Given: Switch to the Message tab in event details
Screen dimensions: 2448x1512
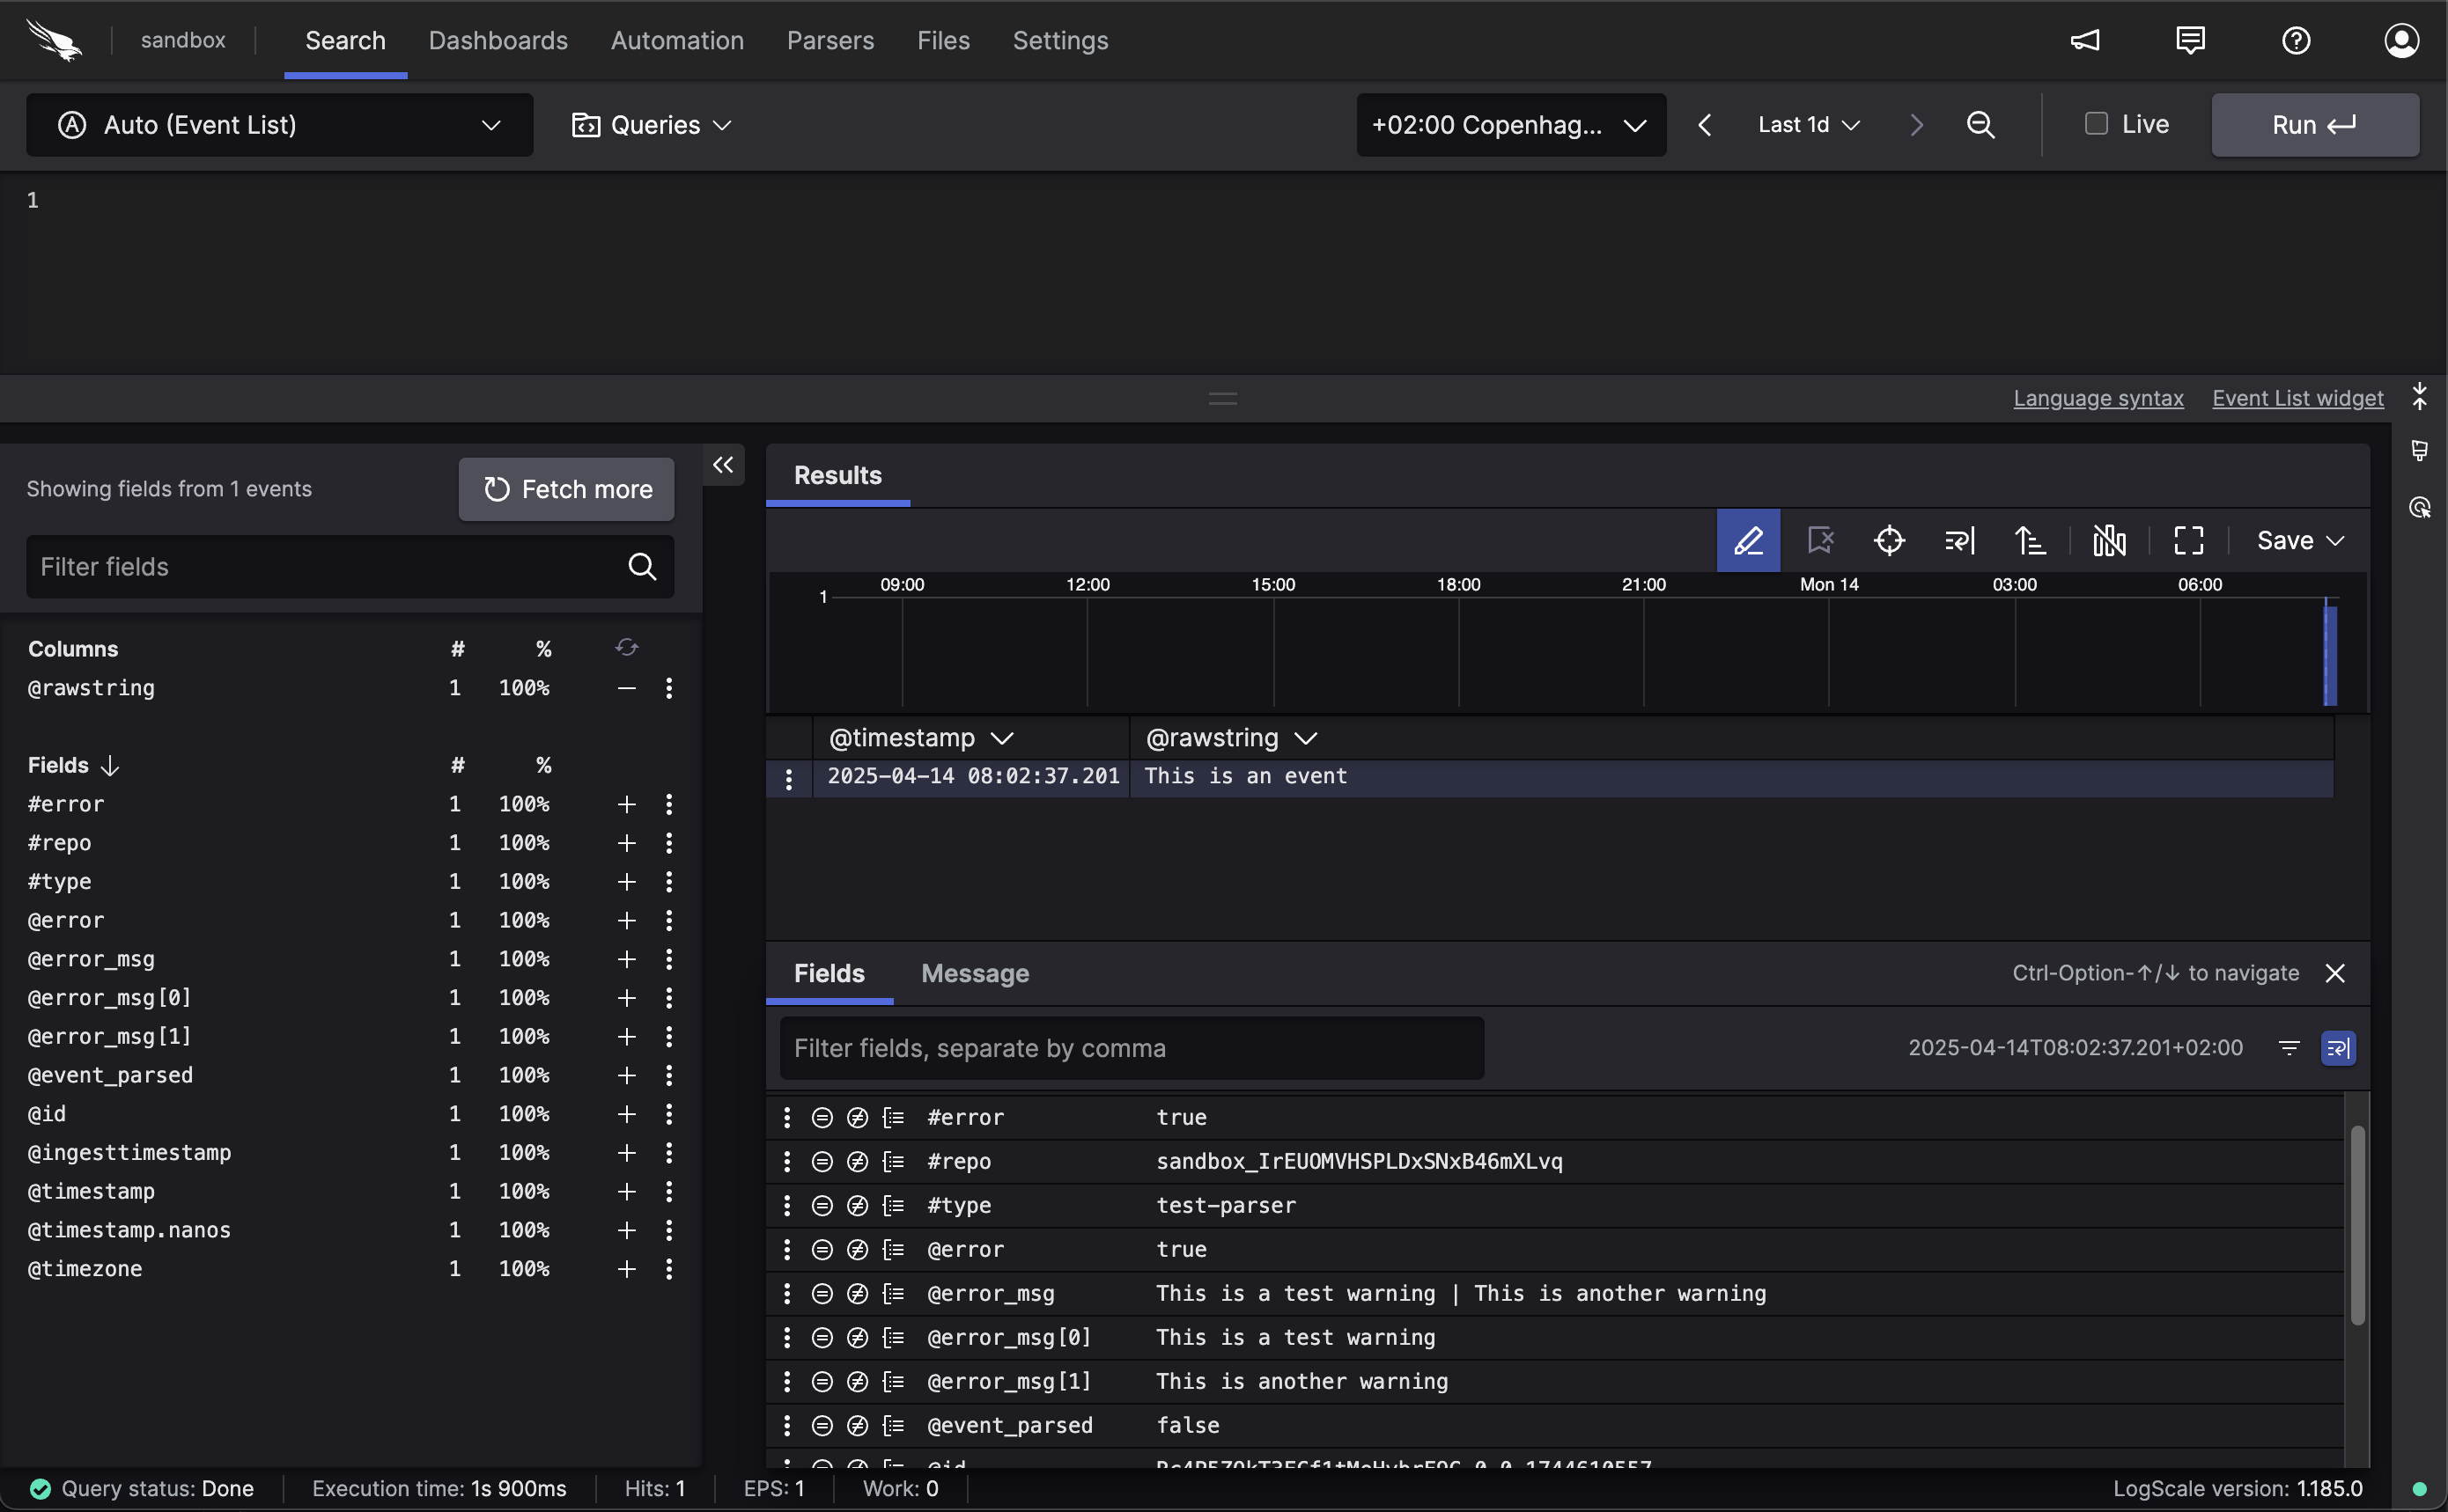Looking at the screenshot, I should 975,974.
